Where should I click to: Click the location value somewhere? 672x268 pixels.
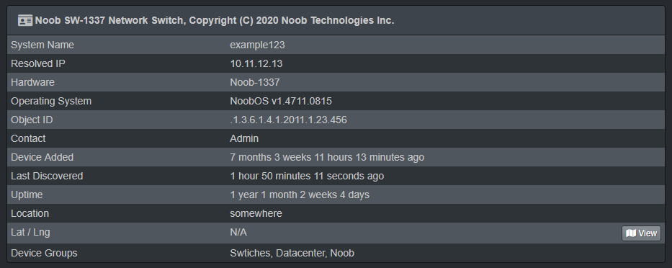coord(256,213)
